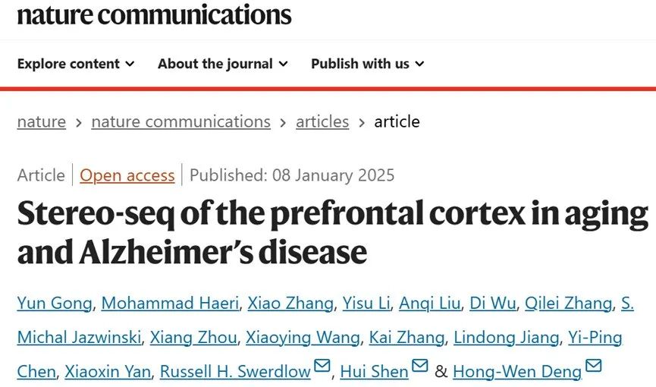Open the articles breadcrumb link
656x387 pixels.
[322, 121]
